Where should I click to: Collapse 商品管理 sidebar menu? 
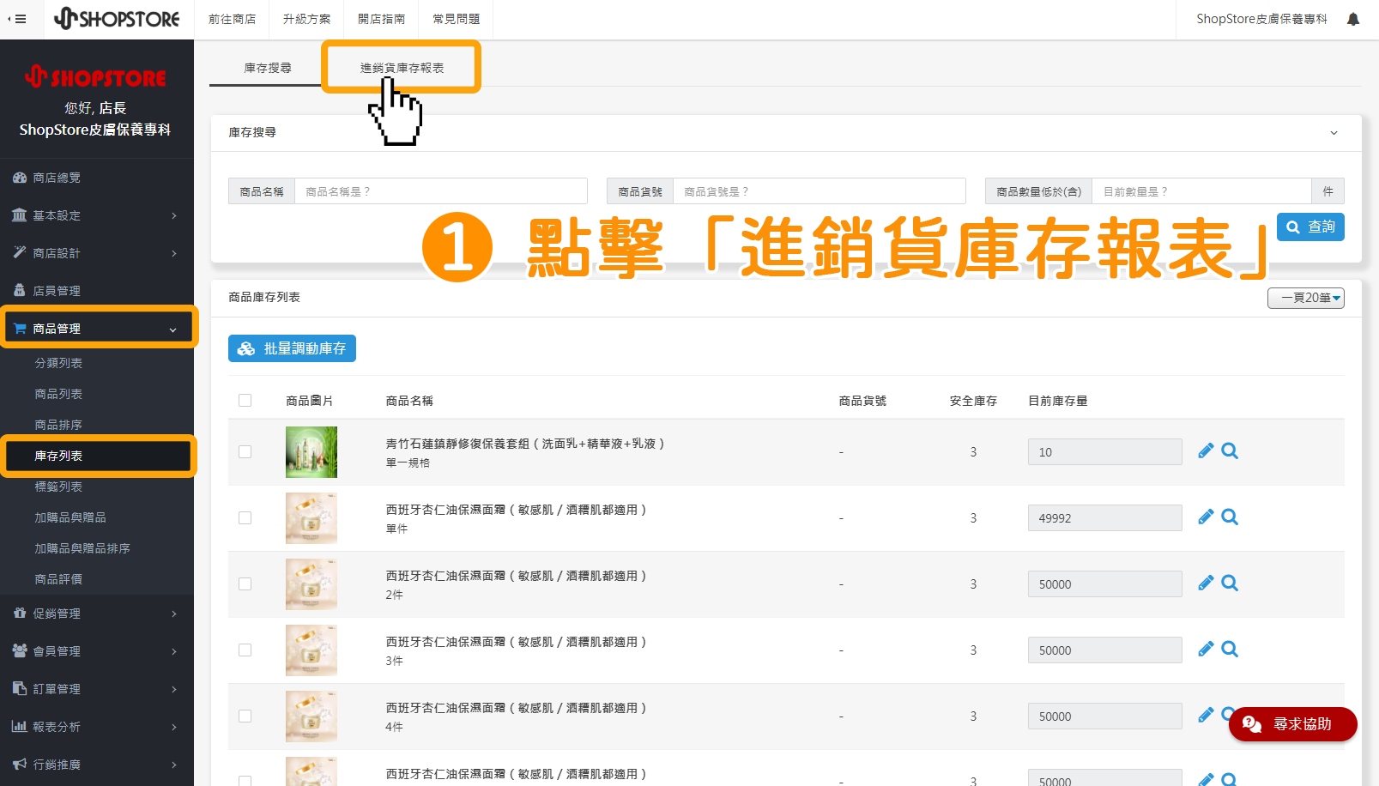point(97,329)
